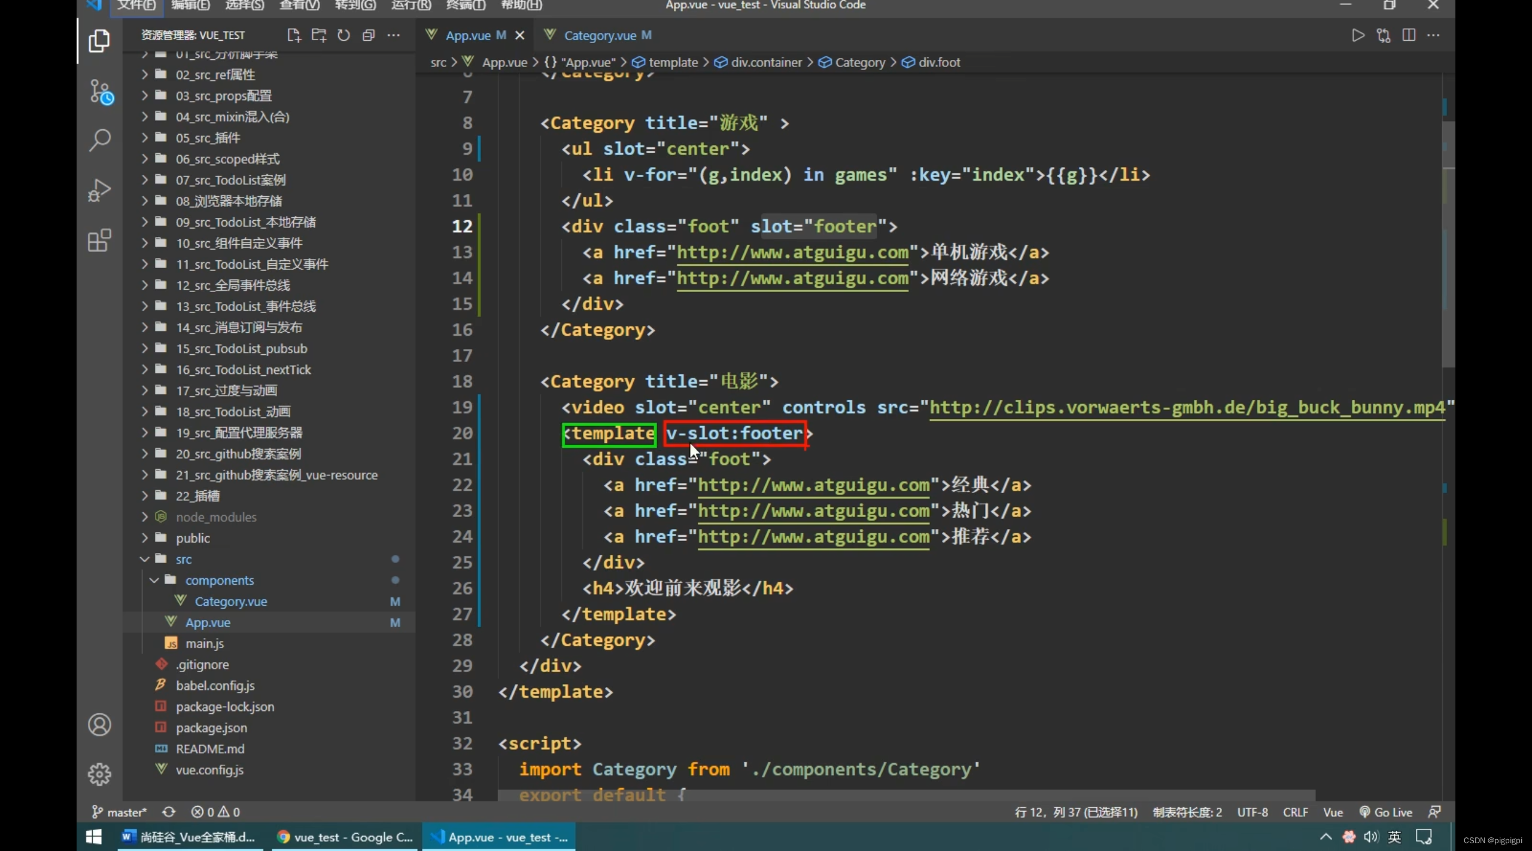The width and height of the screenshot is (1532, 851).
Task: Close the App.vue tab
Action: pyautogui.click(x=520, y=35)
